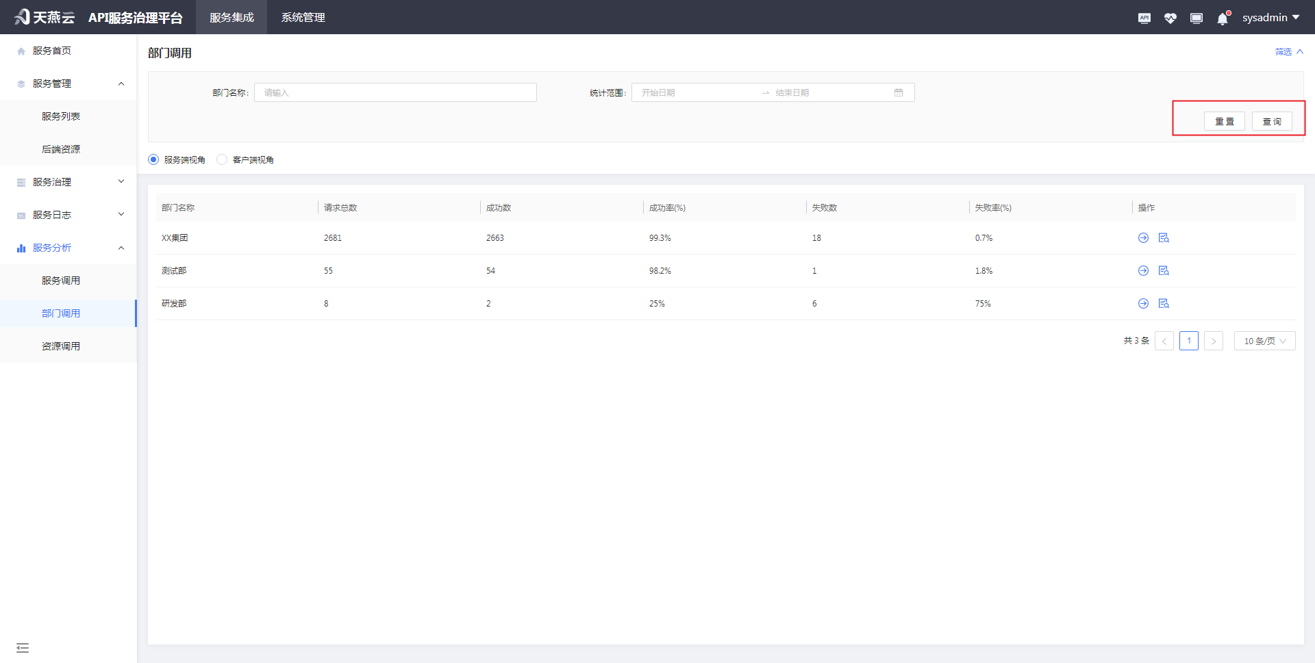
Task: Open sysadmin user dropdown
Action: 1270,18
